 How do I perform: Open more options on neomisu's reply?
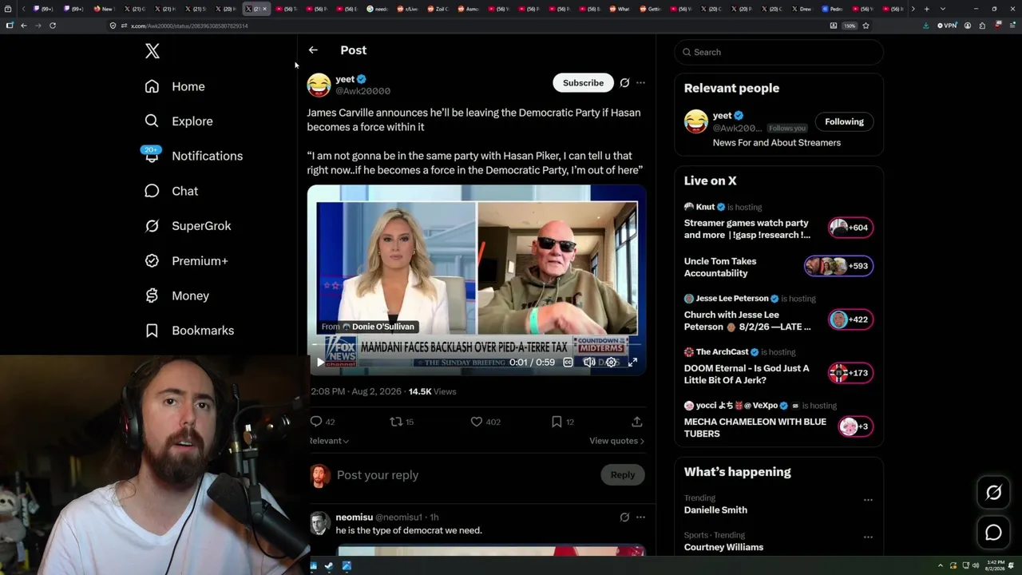[640, 517]
